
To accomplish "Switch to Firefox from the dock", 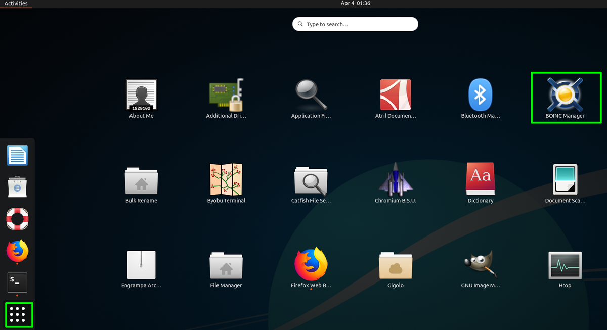I will click(17, 251).
